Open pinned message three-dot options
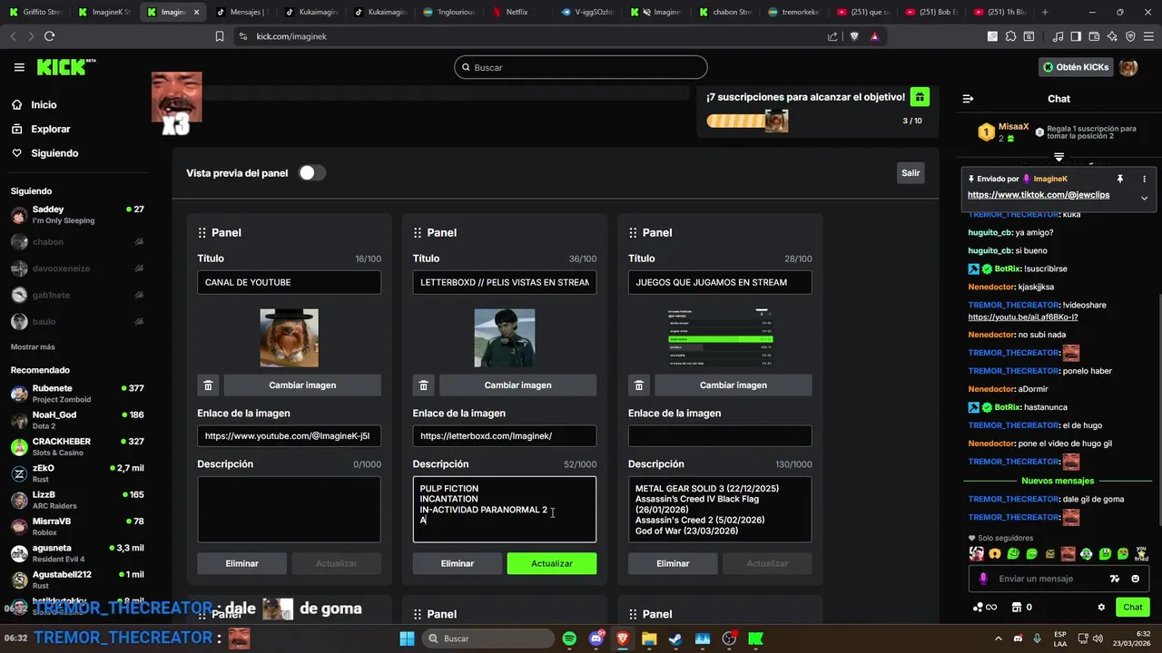This screenshot has height=653, width=1162. point(1144,179)
